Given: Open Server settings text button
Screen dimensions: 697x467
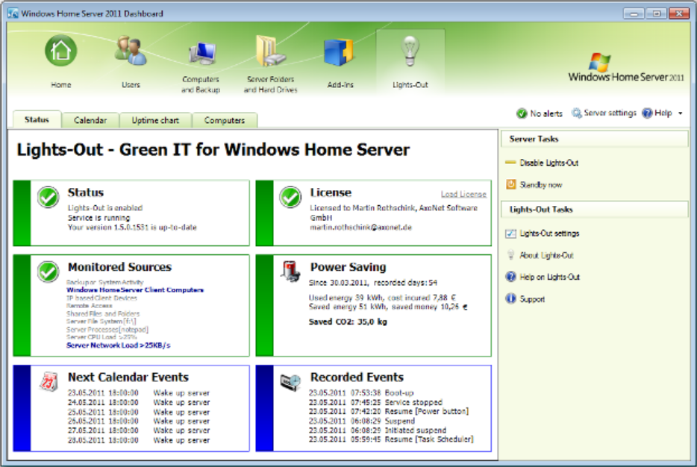Looking at the screenshot, I should pyautogui.click(x=610, y=113).
